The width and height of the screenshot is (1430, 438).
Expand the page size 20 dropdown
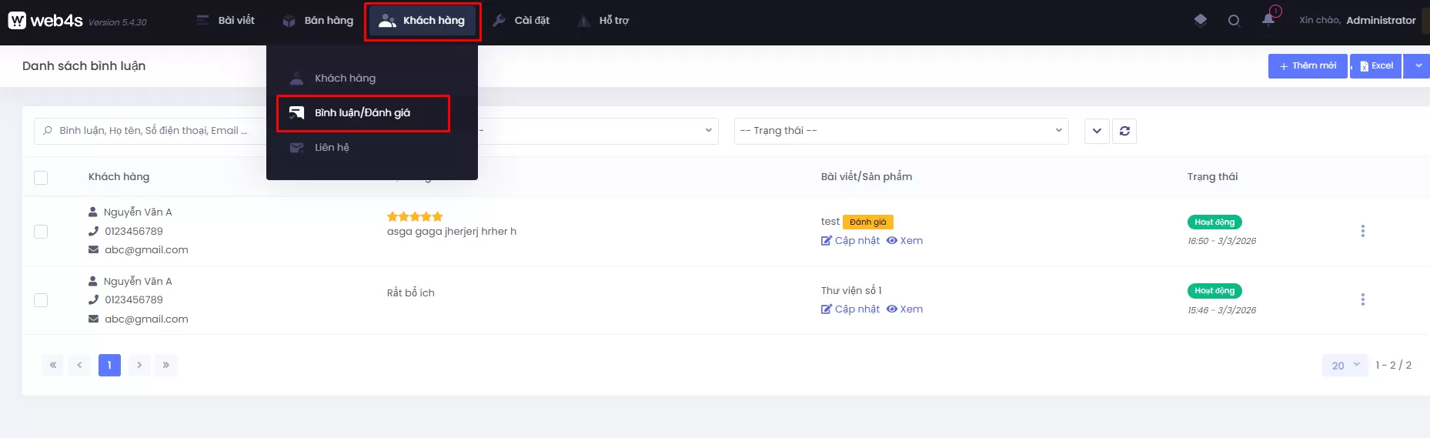tap(1345, 365)
